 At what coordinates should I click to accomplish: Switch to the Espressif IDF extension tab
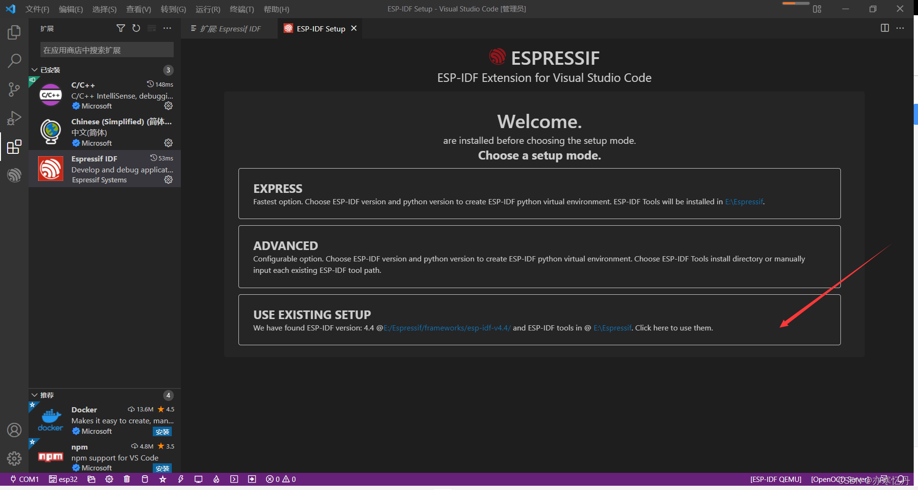[229, 29]
